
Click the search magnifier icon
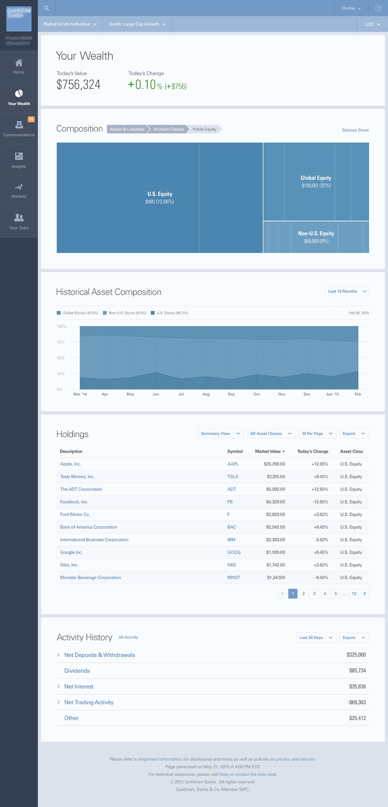47,8
